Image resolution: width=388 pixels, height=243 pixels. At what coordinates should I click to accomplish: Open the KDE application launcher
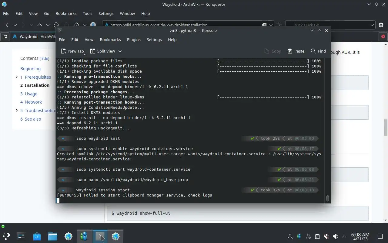coord(6,236)
